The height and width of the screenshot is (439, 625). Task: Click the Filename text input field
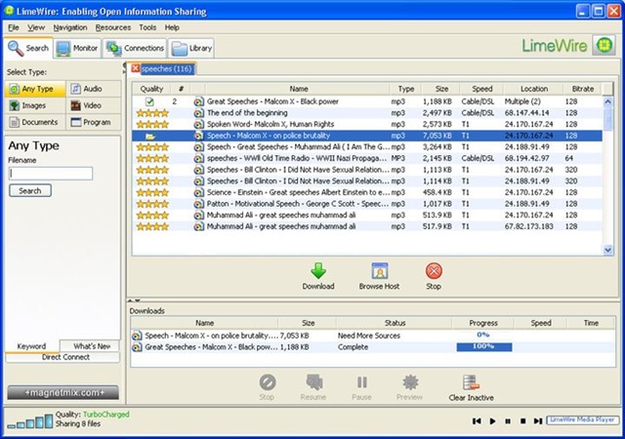(x=51, y=173)
